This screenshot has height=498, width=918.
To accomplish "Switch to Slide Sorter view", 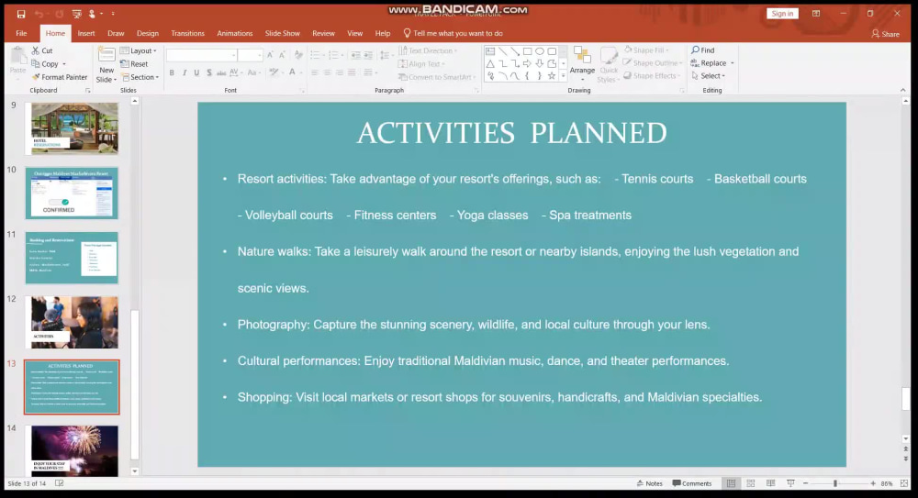I will (x=751, y=483).
